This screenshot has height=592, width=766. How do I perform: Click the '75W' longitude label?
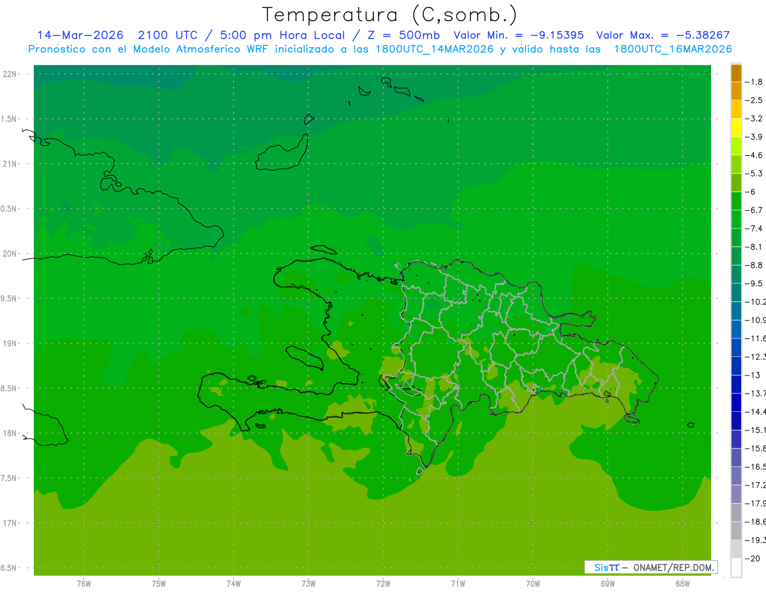pos(158,584)
